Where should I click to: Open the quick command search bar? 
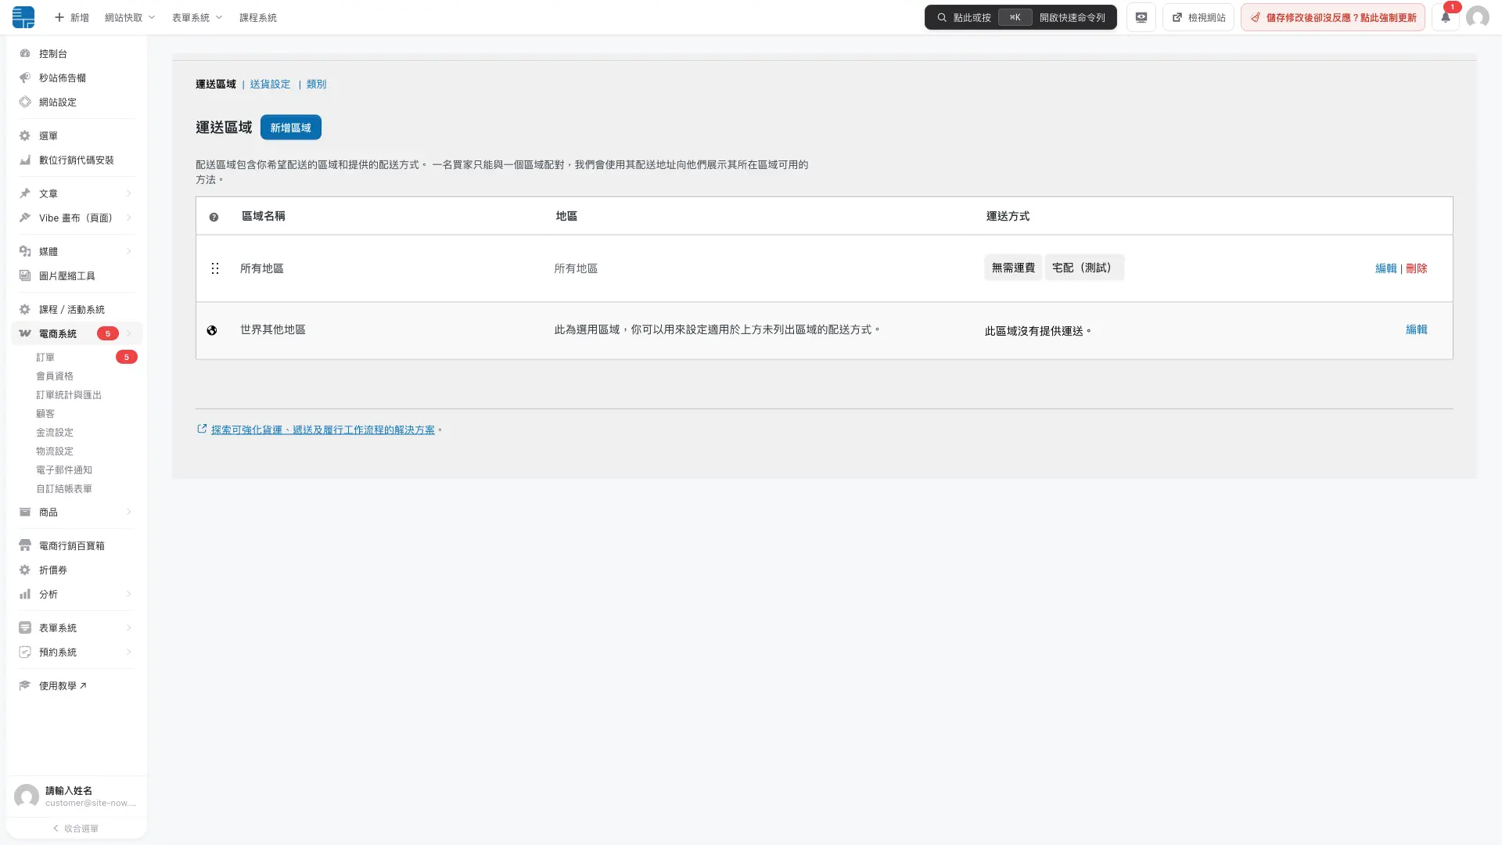[x=1021, y=17]
